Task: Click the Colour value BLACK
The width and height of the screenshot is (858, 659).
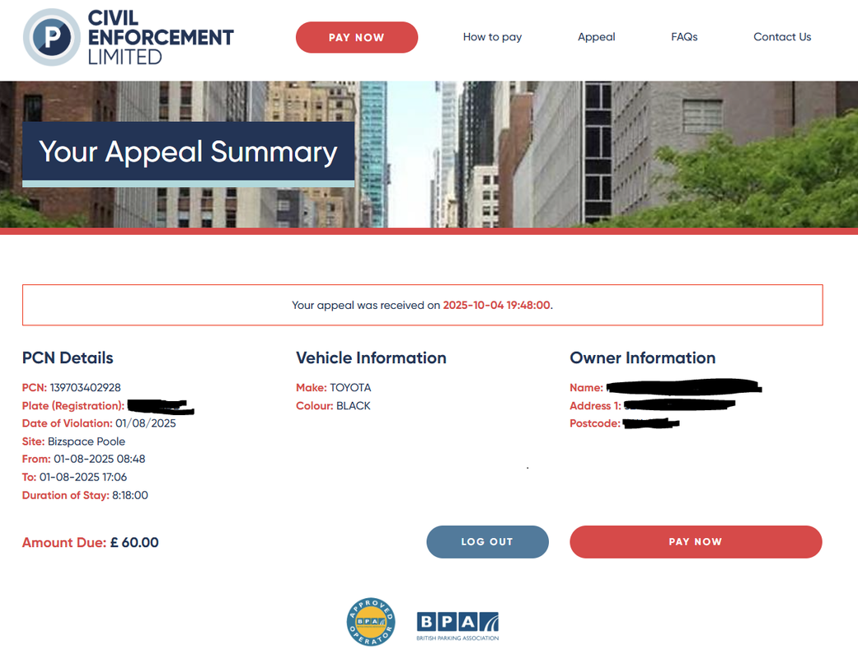Action: pyautogui.click(x=354, y=406)
